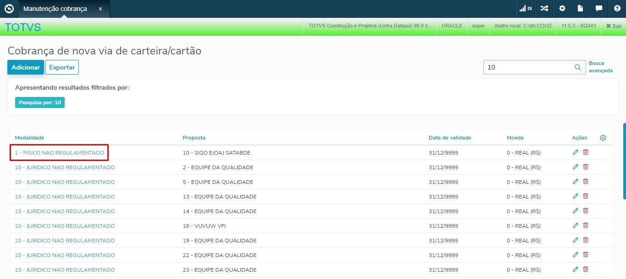Delete row with proposta 22 - EQUIPE DA QUALIDADE
626x279 pixels.
[586, 255]
